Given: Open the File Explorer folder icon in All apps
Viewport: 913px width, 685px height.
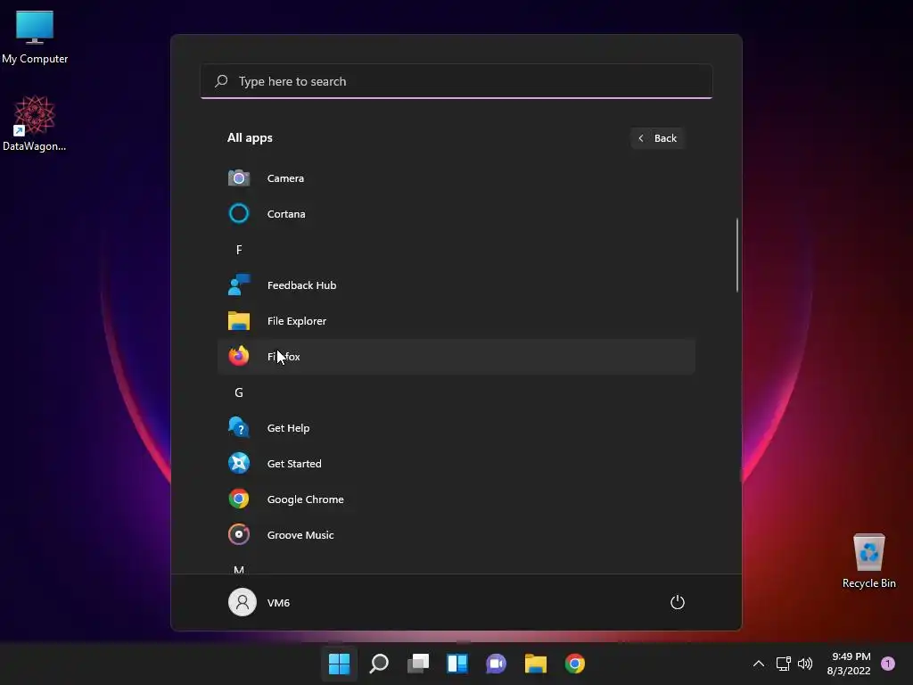Looking at the screenshot, I should 239,320.
